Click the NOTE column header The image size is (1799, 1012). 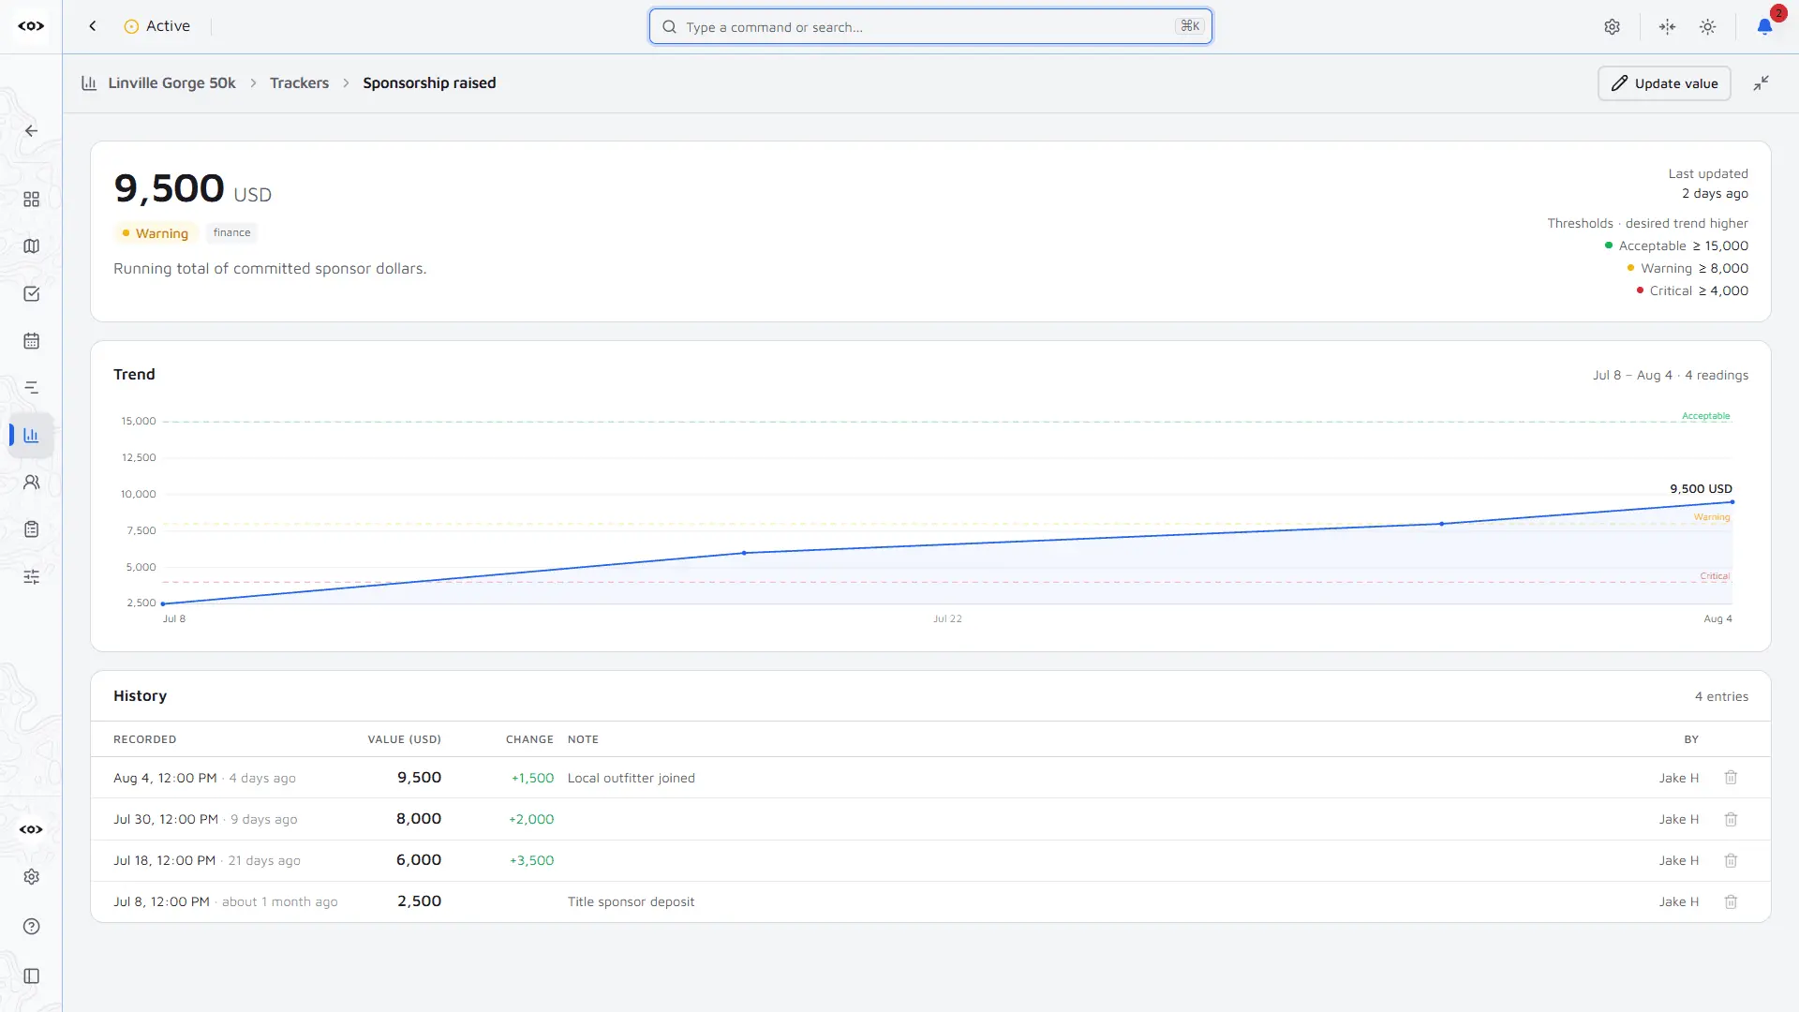click(583, 739)
